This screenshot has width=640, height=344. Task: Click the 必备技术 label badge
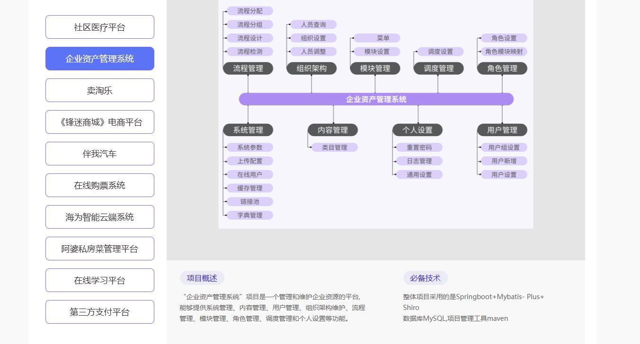click(425, 278)
